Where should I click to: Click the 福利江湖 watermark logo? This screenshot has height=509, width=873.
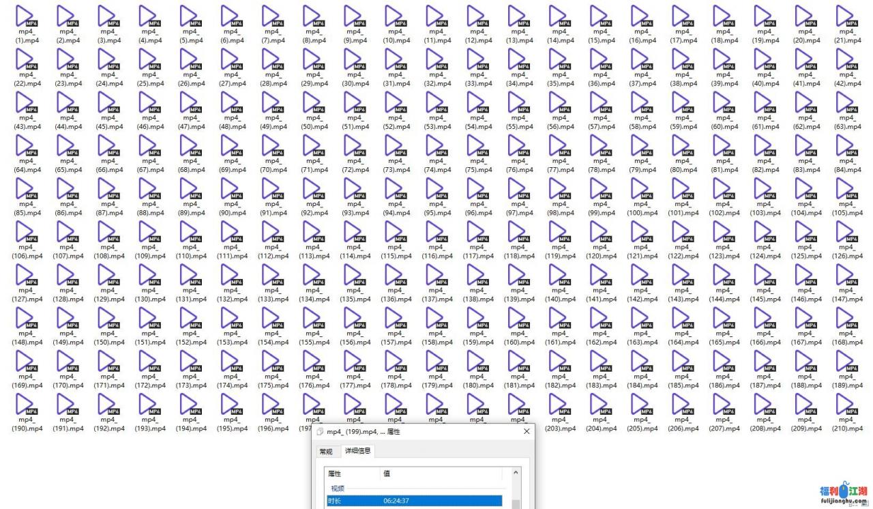(844, 493)
